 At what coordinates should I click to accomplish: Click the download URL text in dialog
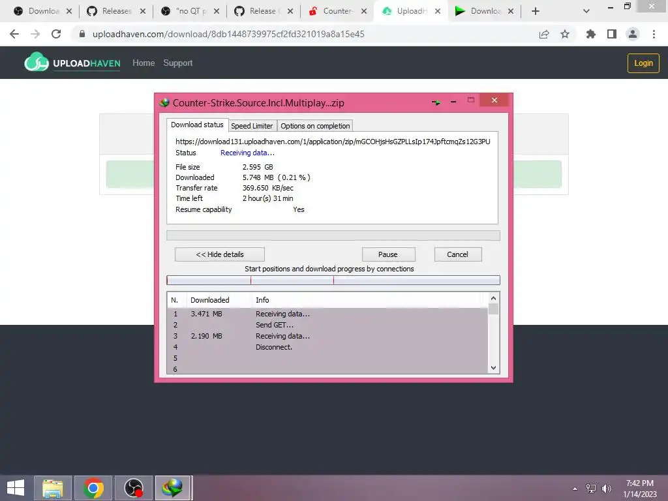tap(333, 142)
